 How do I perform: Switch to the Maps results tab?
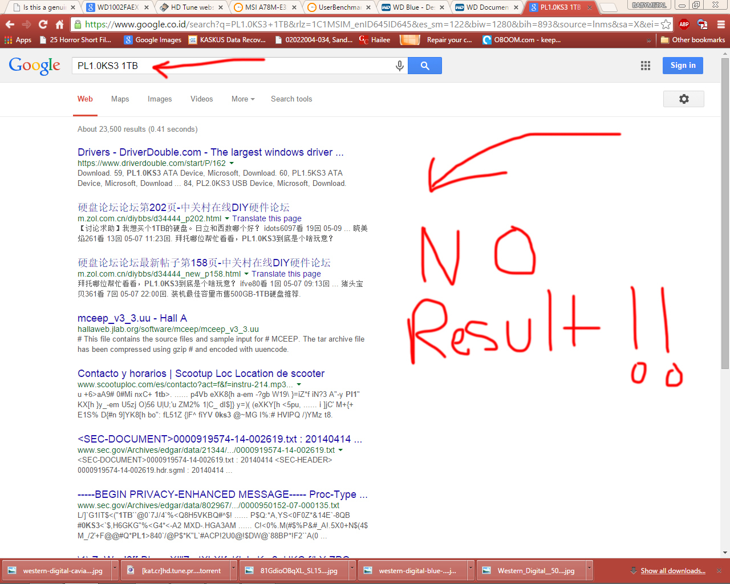click(120, 99)
